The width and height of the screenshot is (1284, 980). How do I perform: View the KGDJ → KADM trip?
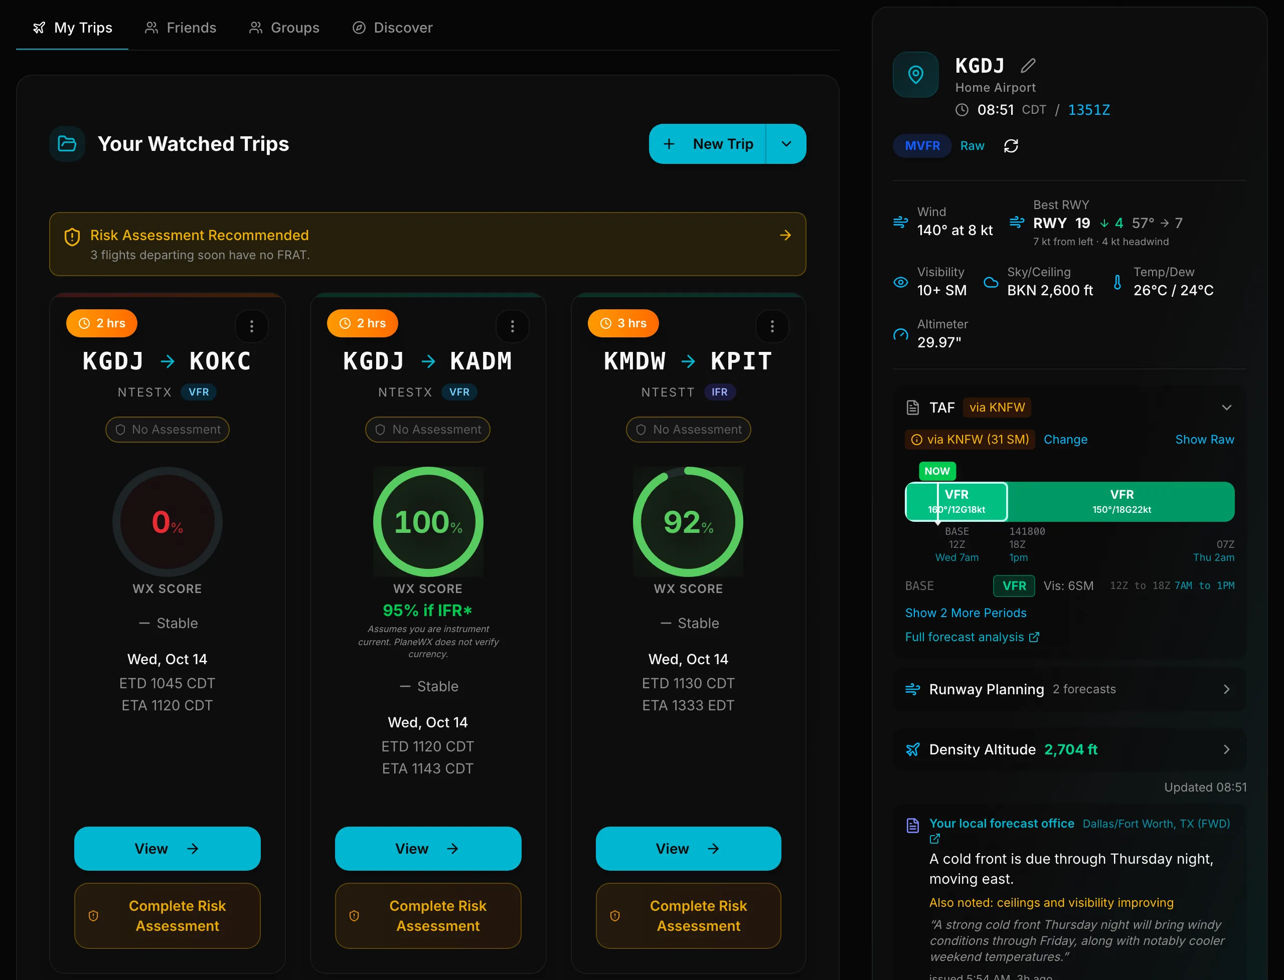pyautogui.click(x=428, y=849)
